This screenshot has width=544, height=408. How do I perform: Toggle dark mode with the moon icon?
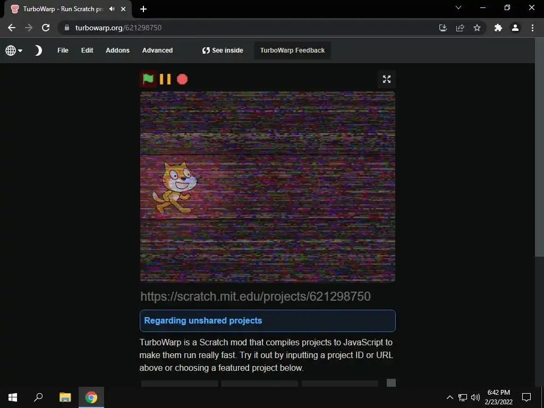point(38,50)
